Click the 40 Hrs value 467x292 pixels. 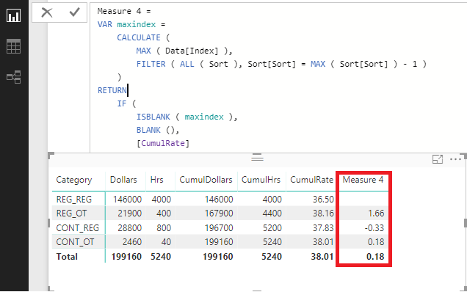[166, 242]
